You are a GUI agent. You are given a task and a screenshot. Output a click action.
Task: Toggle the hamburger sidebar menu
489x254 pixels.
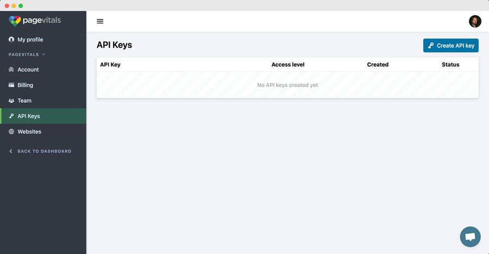(x=100, y=21)
